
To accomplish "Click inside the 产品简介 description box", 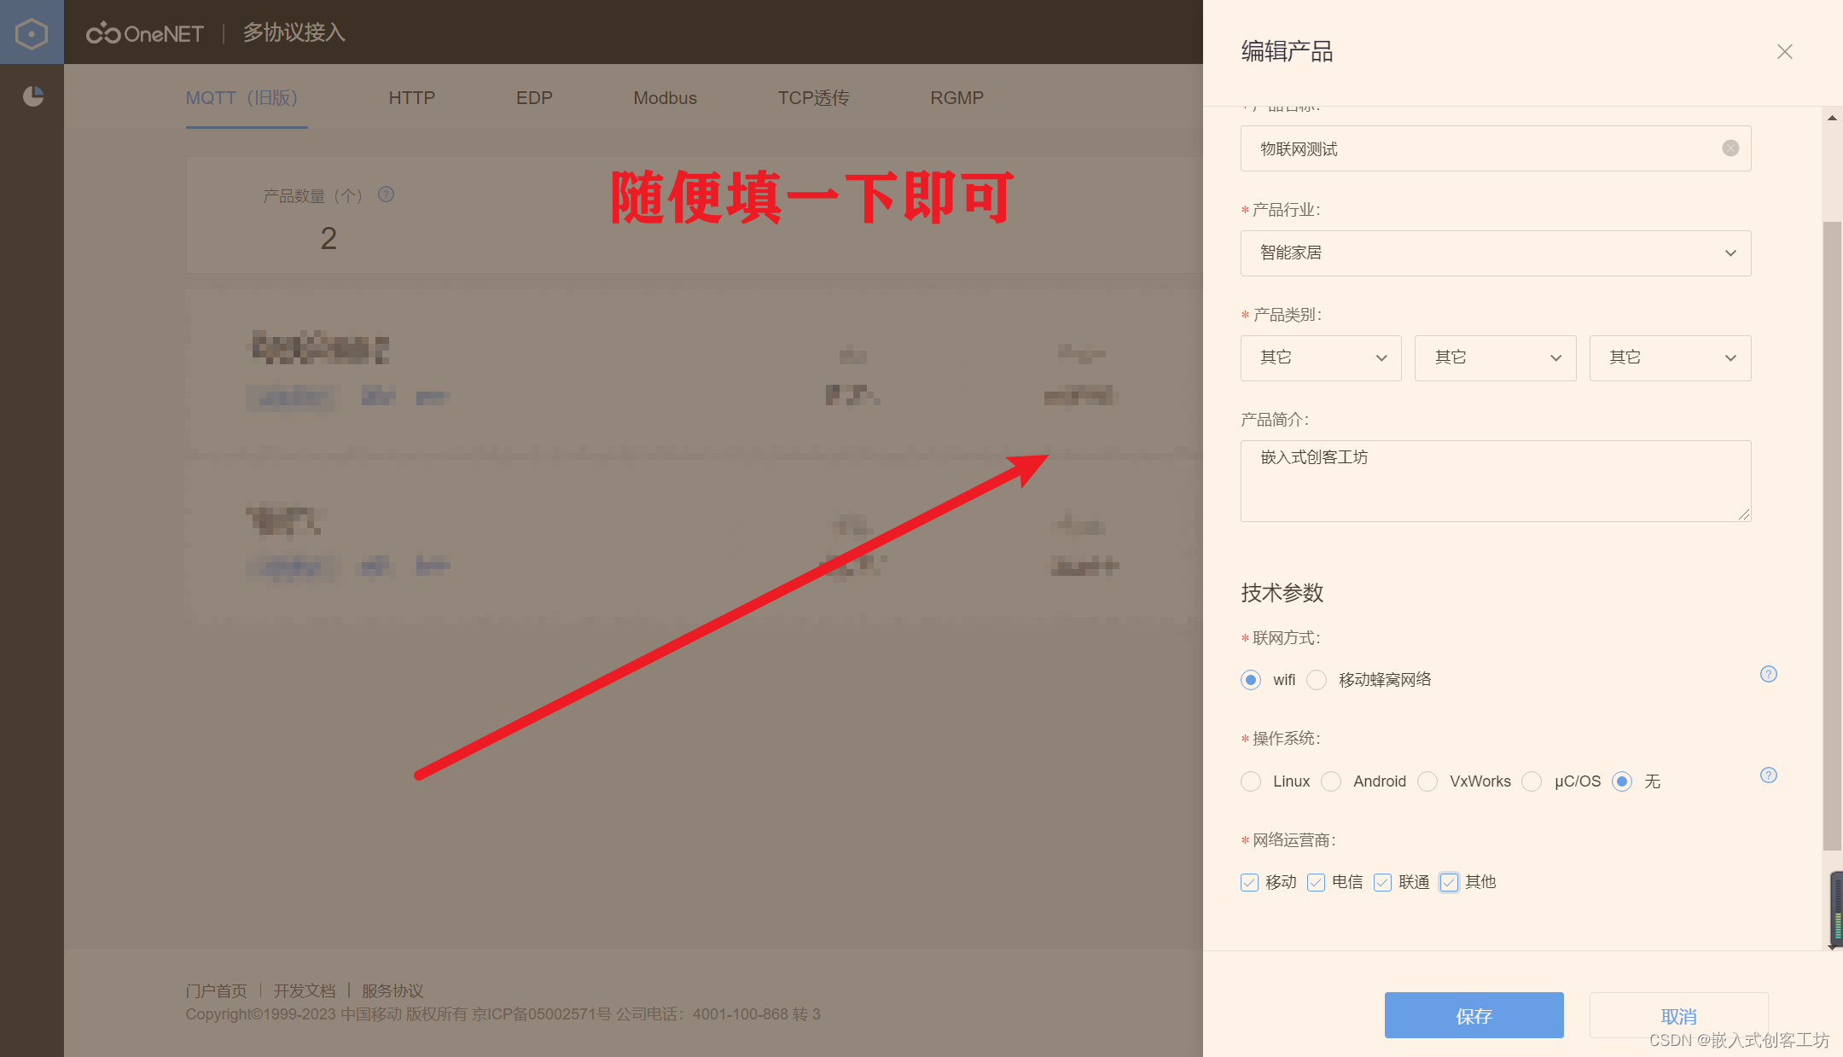I will [x=1493, y=480].
